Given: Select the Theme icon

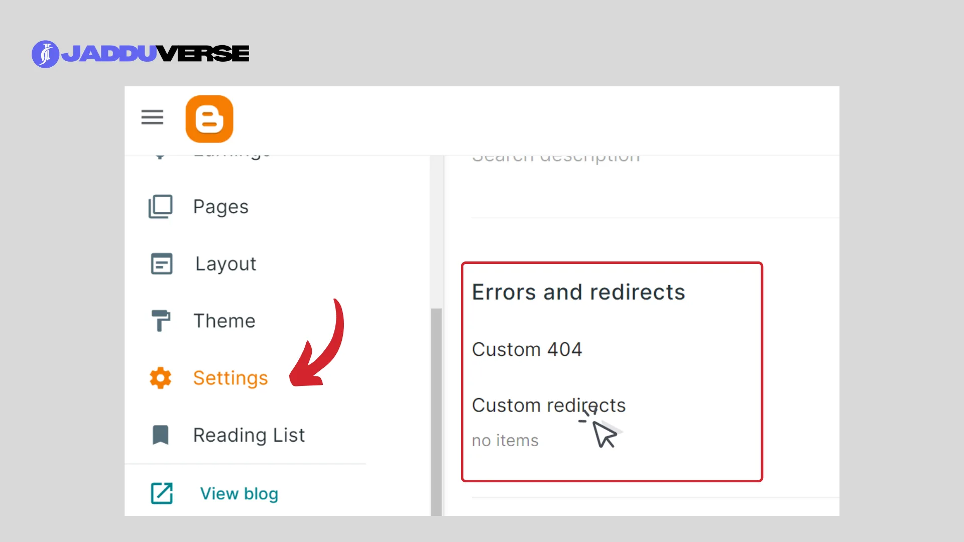Looking at the screenshot, I should click(162, 321).
